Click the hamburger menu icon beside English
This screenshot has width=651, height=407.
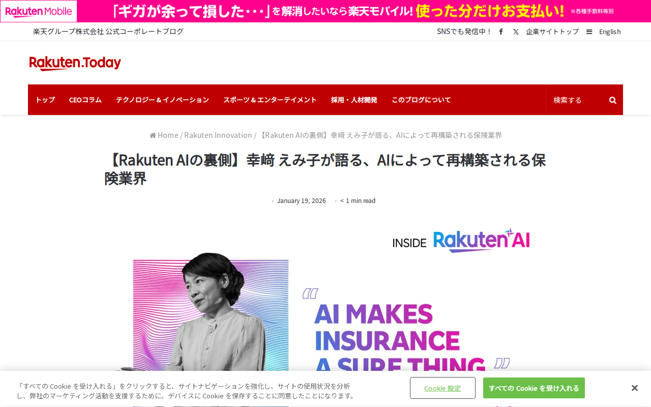click(589, 32)
